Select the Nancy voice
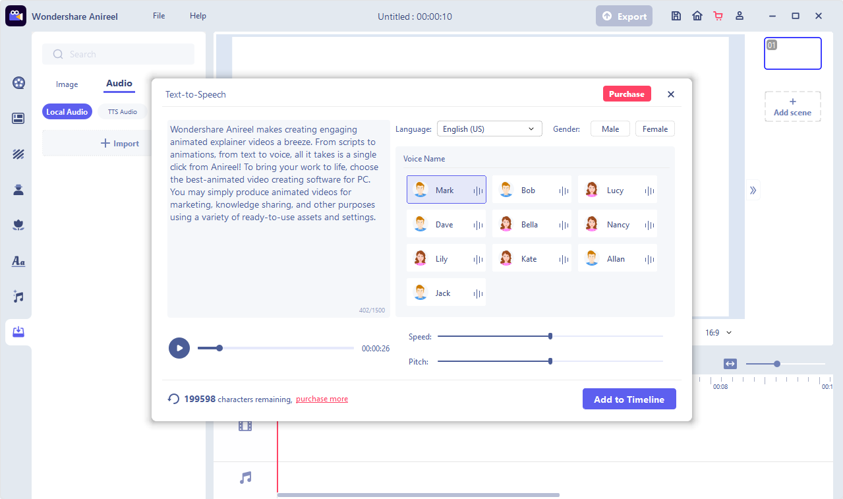843x499 pixels. pos(618,224)
